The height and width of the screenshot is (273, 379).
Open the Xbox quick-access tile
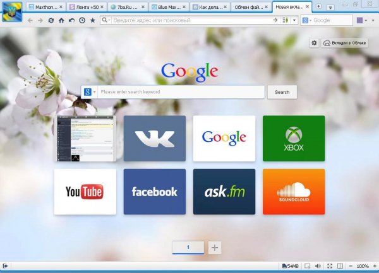294,139
